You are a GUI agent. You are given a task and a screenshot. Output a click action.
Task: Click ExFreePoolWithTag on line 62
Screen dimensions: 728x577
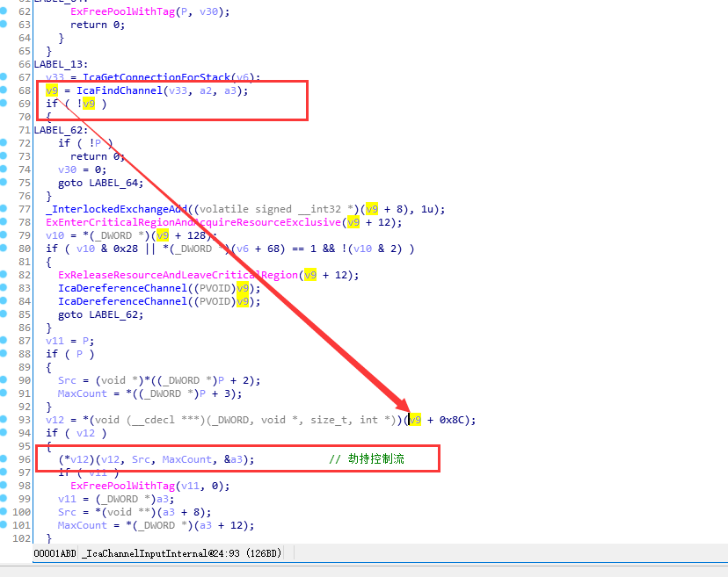pyautogui.click(x=122, y=11)
